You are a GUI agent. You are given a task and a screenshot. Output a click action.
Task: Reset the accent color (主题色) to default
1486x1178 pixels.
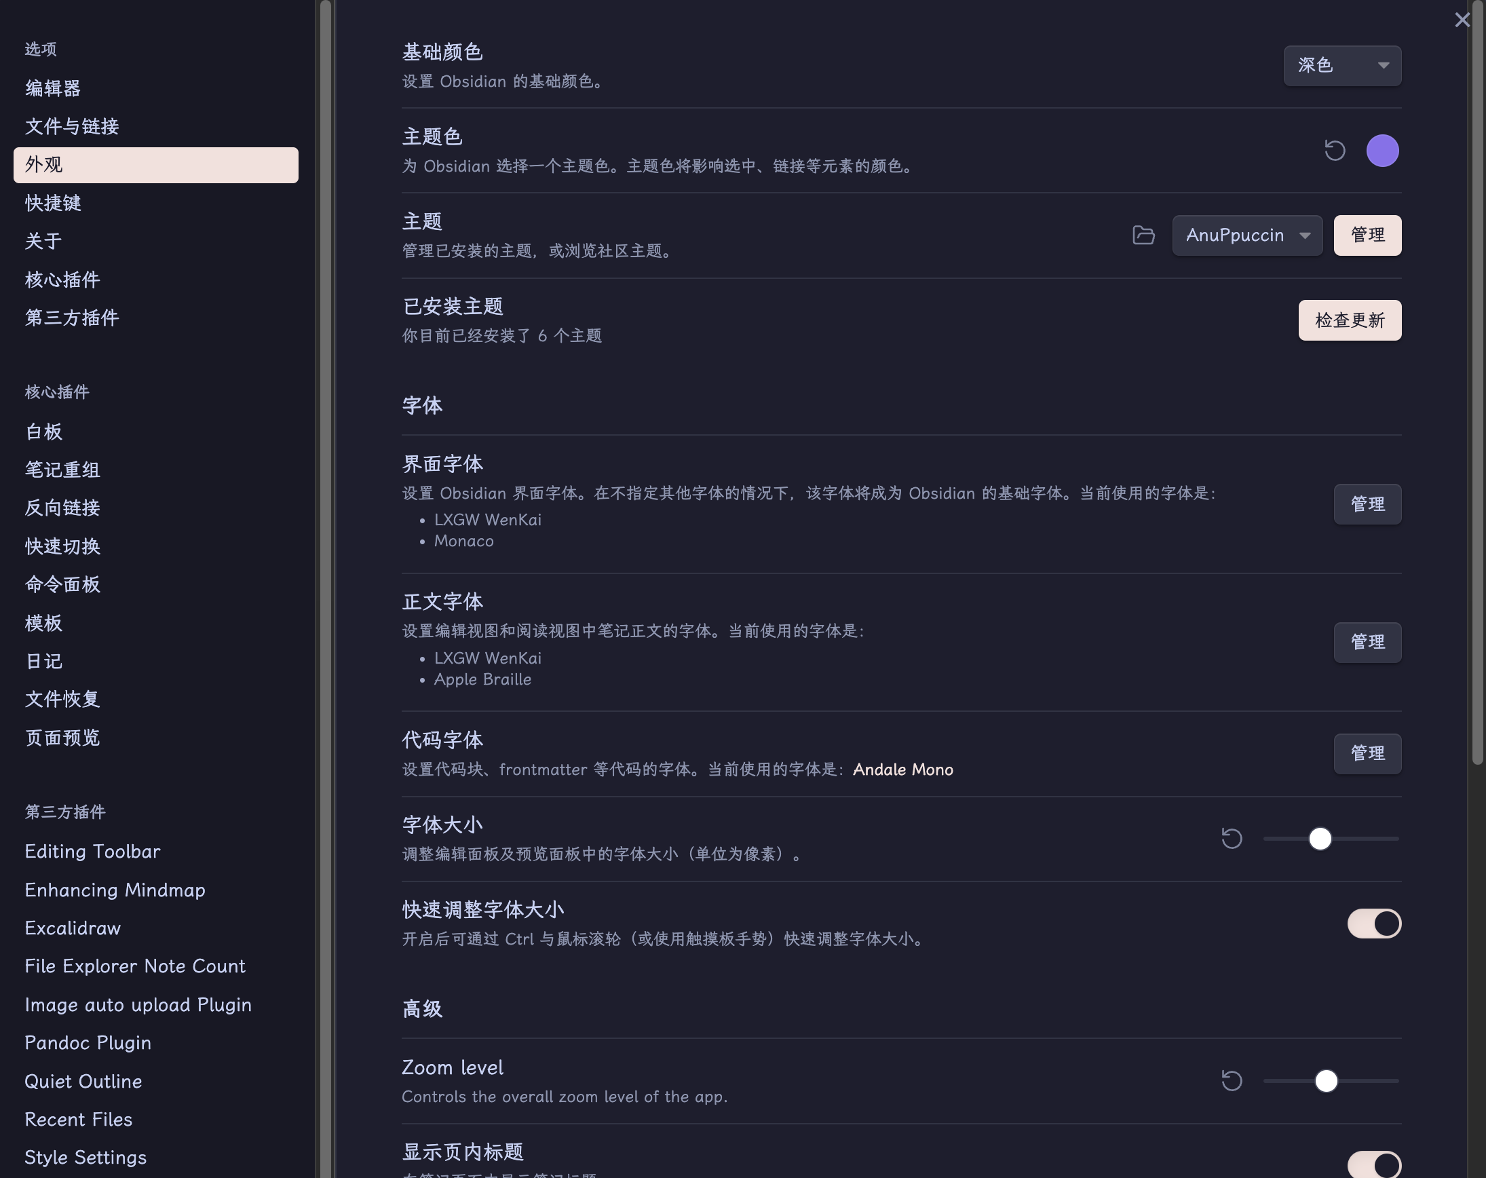click(x=1335, y=150)
